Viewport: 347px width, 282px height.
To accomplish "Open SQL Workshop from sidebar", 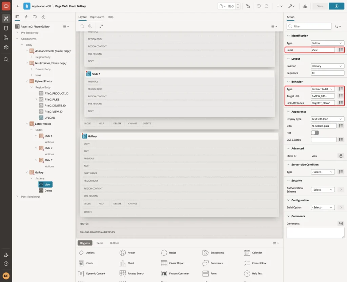I will click(x=6, y=28).
